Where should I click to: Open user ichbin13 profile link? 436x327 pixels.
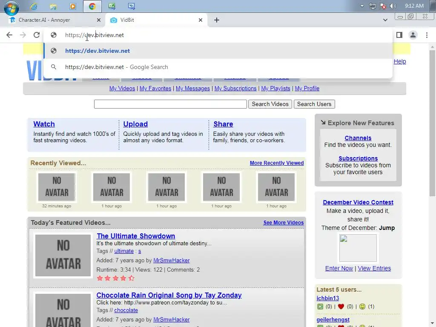coord(327,298)
